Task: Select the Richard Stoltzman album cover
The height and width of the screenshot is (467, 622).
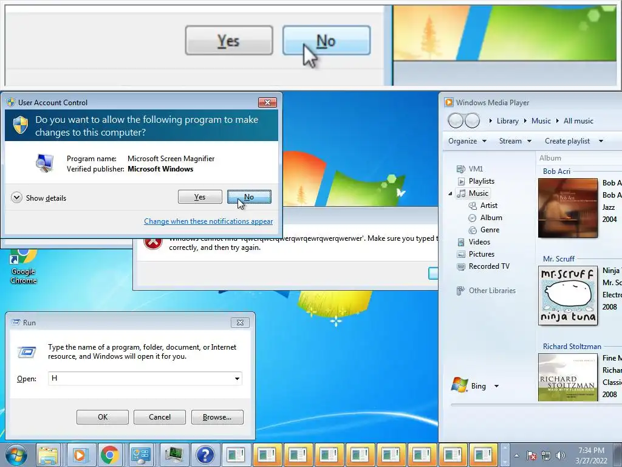Action: pos(568,378)
